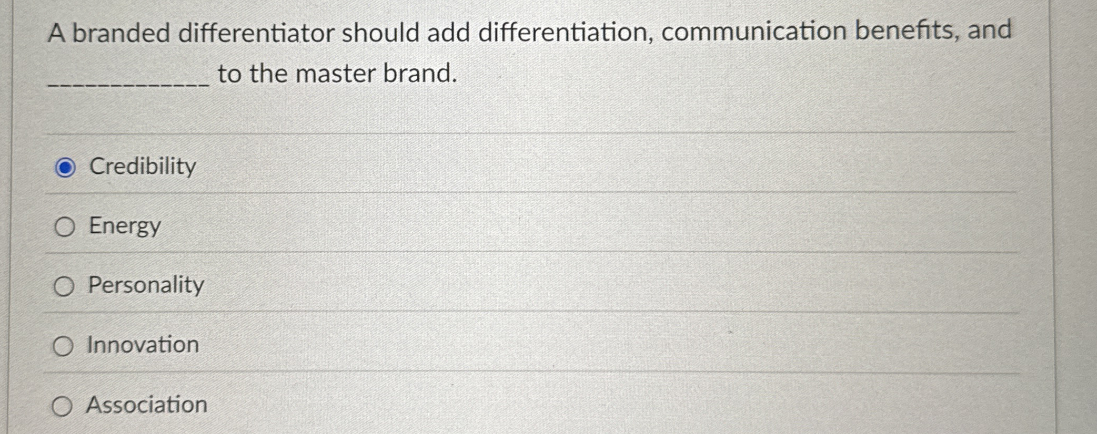Viewport: 1097px width, 434px height.
Task: Select the Association radio button
Action: (64, 406)
